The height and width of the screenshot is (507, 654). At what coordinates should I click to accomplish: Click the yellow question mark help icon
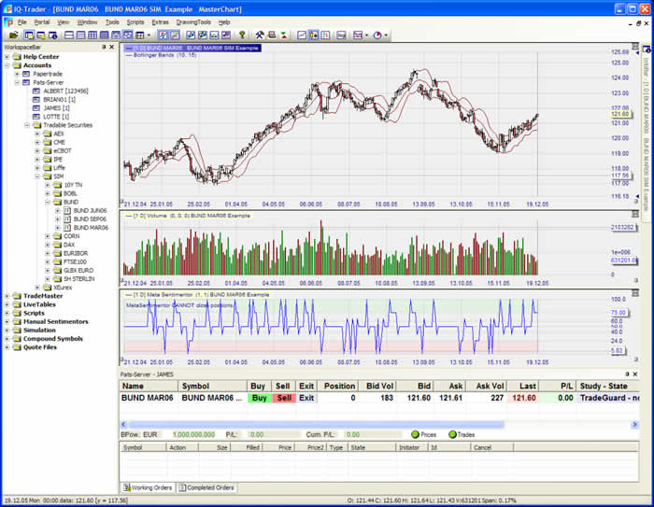(x=242, y=35)
